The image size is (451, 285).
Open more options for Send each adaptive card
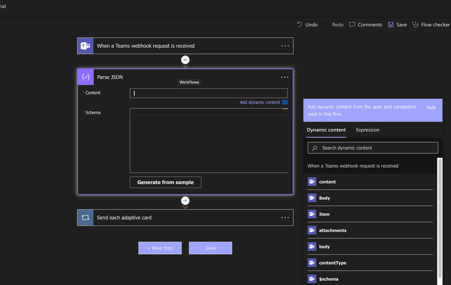coord(285,217)
